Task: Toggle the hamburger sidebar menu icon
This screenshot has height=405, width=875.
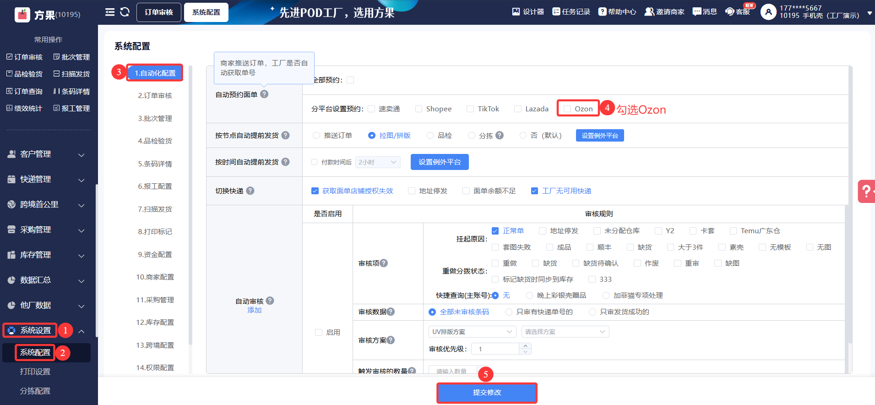Action: click(x=110, y=12)
